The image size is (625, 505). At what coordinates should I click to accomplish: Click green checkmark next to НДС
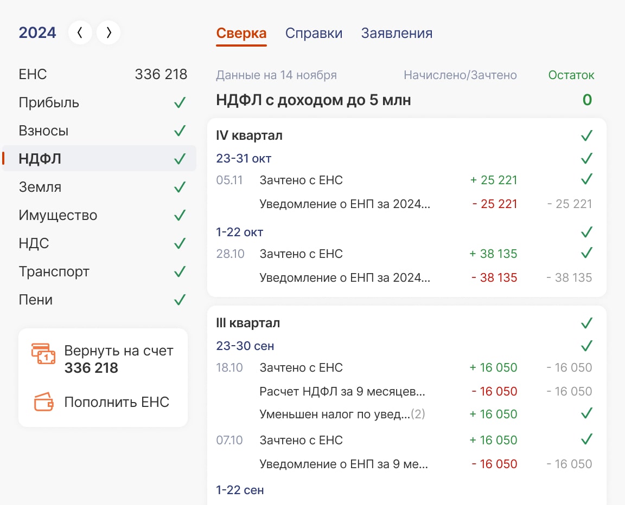tap(180, 243)
